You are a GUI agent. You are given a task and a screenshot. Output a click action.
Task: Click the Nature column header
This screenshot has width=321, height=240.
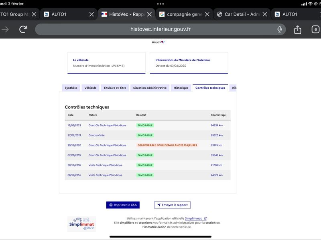coord(93,115)
